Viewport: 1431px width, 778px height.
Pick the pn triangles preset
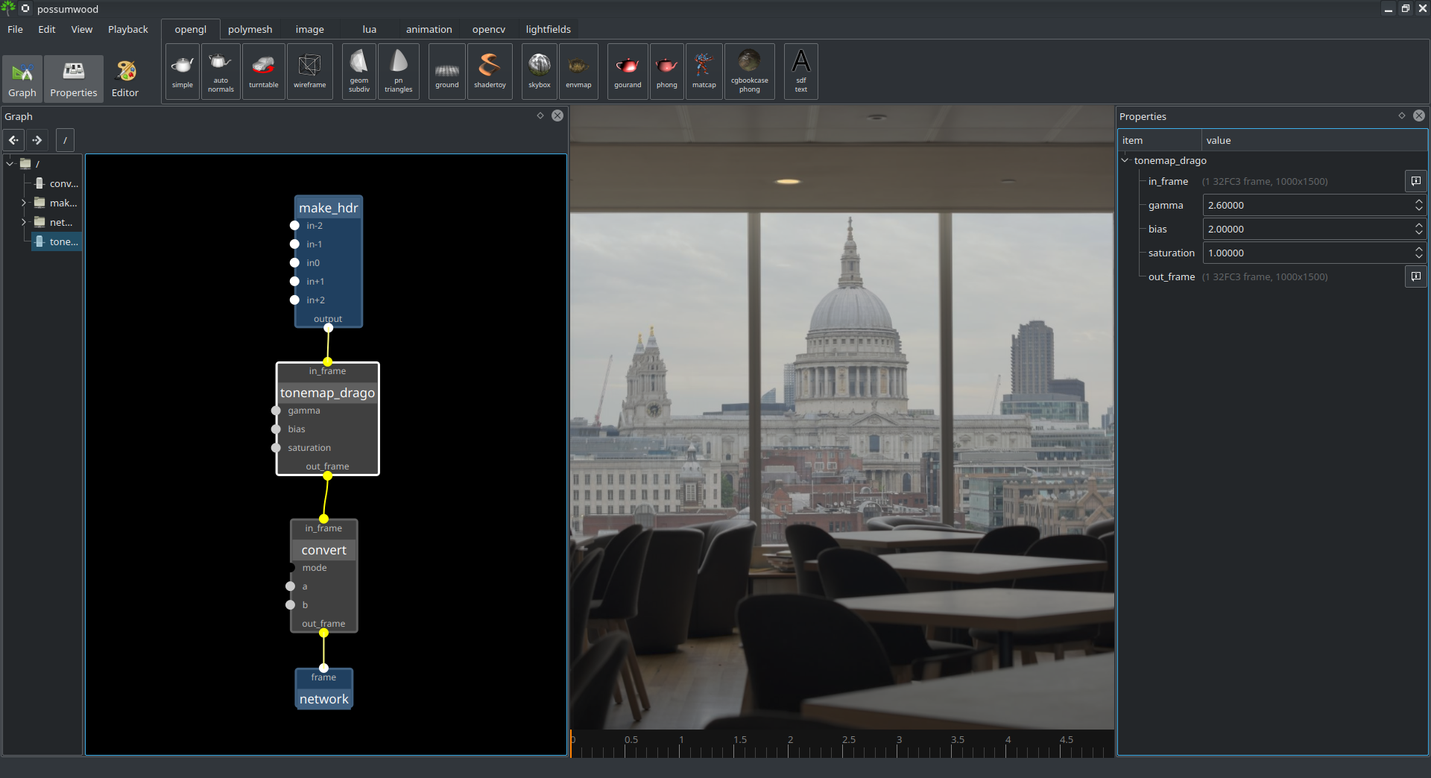pos(399,72)
